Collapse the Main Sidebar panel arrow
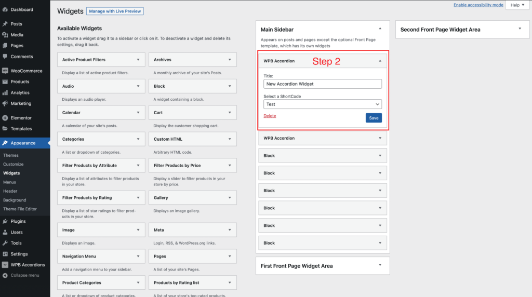 click(x=380, y=29)
